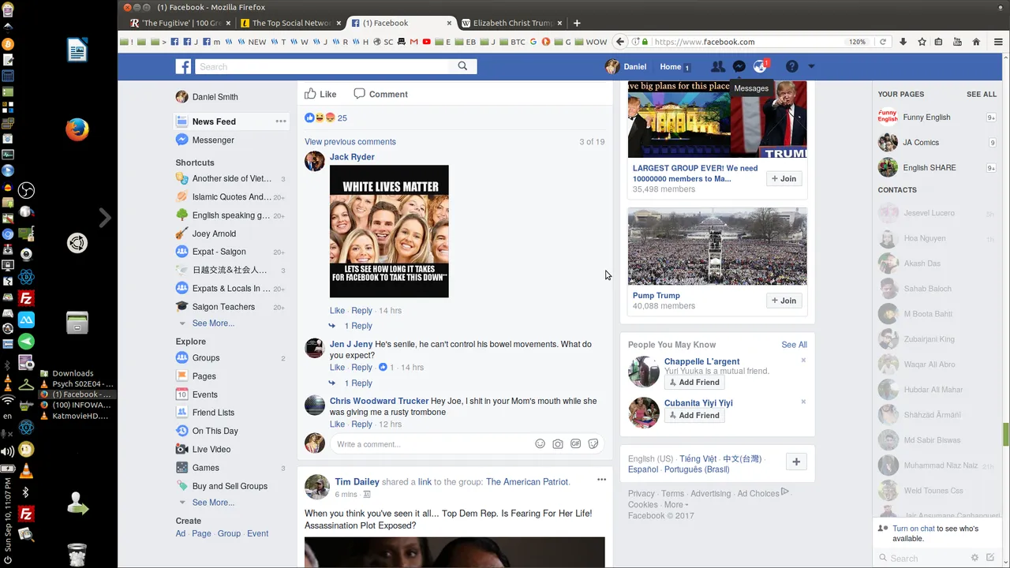
Task: Expand See More under Explore
Action: (x=213, y=503)
